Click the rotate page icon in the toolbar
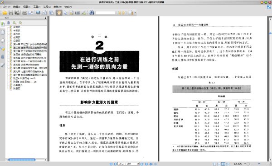The image size is (272, 166). 44,13
